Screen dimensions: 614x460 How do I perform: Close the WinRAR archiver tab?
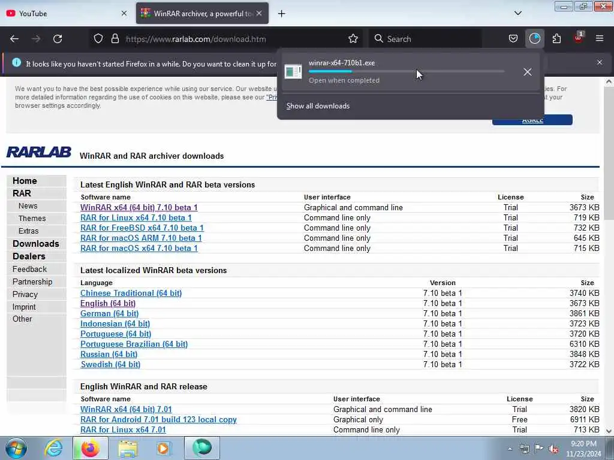click(x=259, y=13)
